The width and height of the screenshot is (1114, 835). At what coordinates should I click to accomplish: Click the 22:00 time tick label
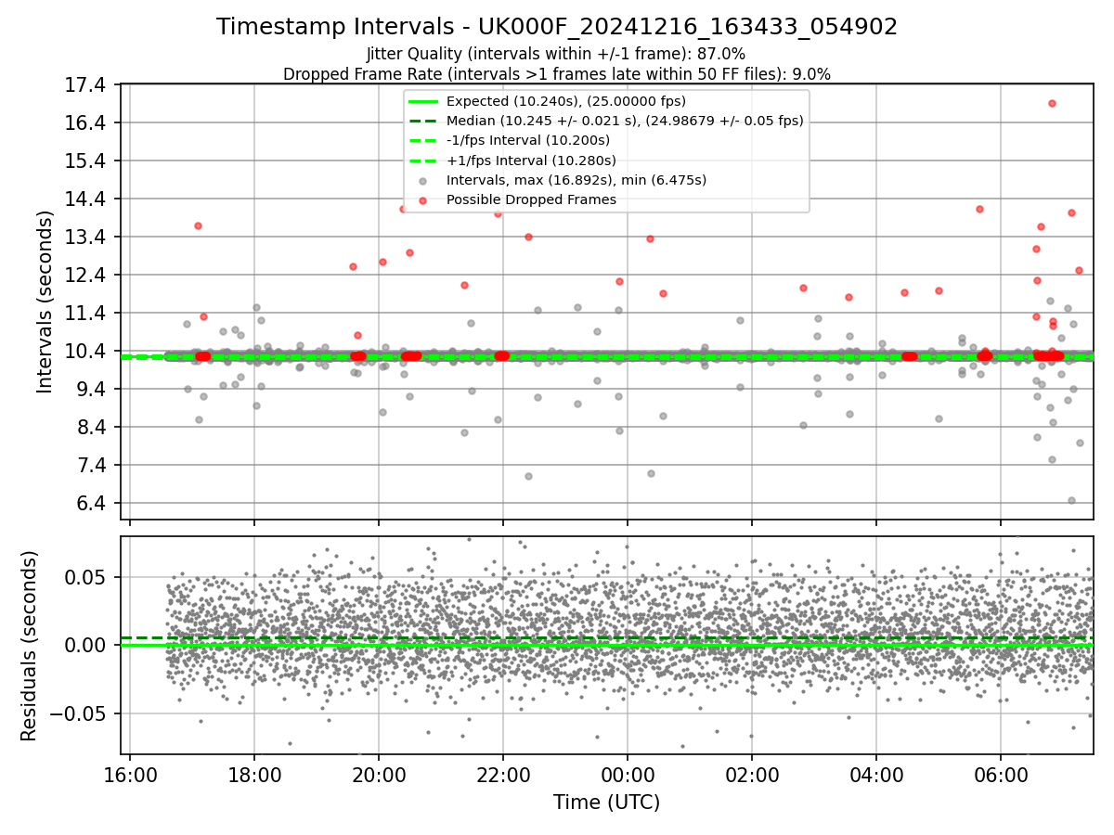point(503,775)
